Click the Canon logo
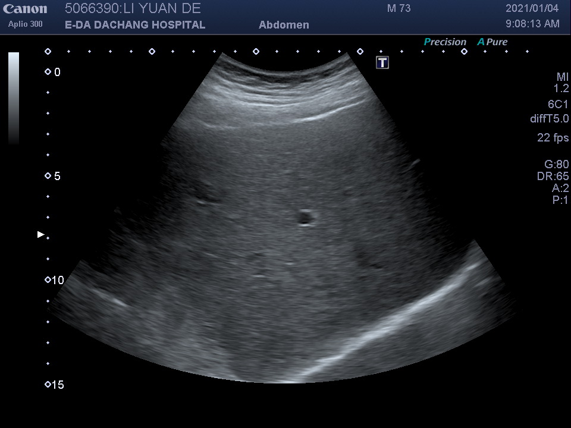The height and width of the screenshot is (428, 571). [25, 9]
